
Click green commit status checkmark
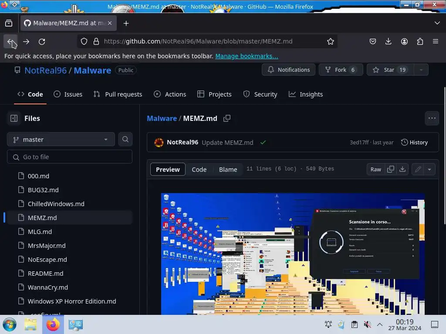263,143
